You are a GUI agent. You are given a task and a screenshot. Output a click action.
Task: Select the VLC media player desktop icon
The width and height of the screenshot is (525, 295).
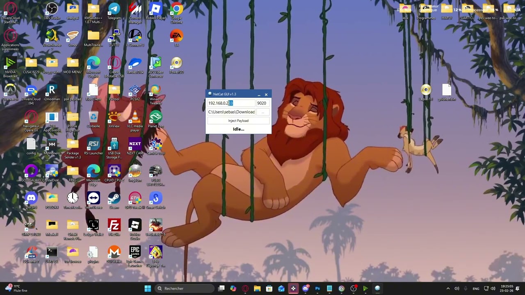(135, 122)
